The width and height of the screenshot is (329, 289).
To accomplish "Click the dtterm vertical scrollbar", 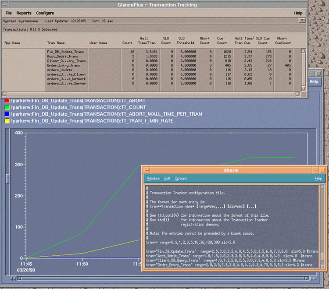I will click(322, 226).
